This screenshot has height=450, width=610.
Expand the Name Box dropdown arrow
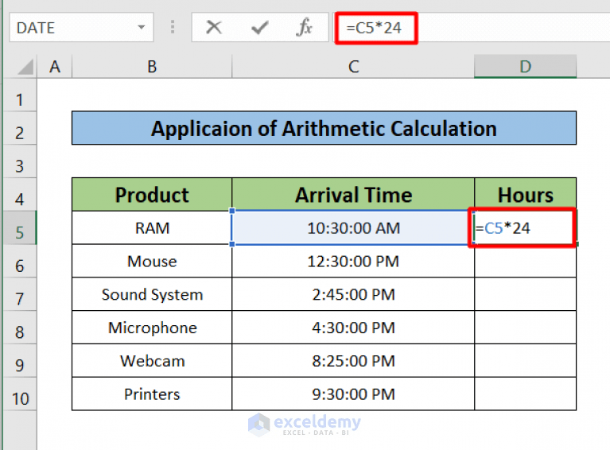[x=142, y=27]
